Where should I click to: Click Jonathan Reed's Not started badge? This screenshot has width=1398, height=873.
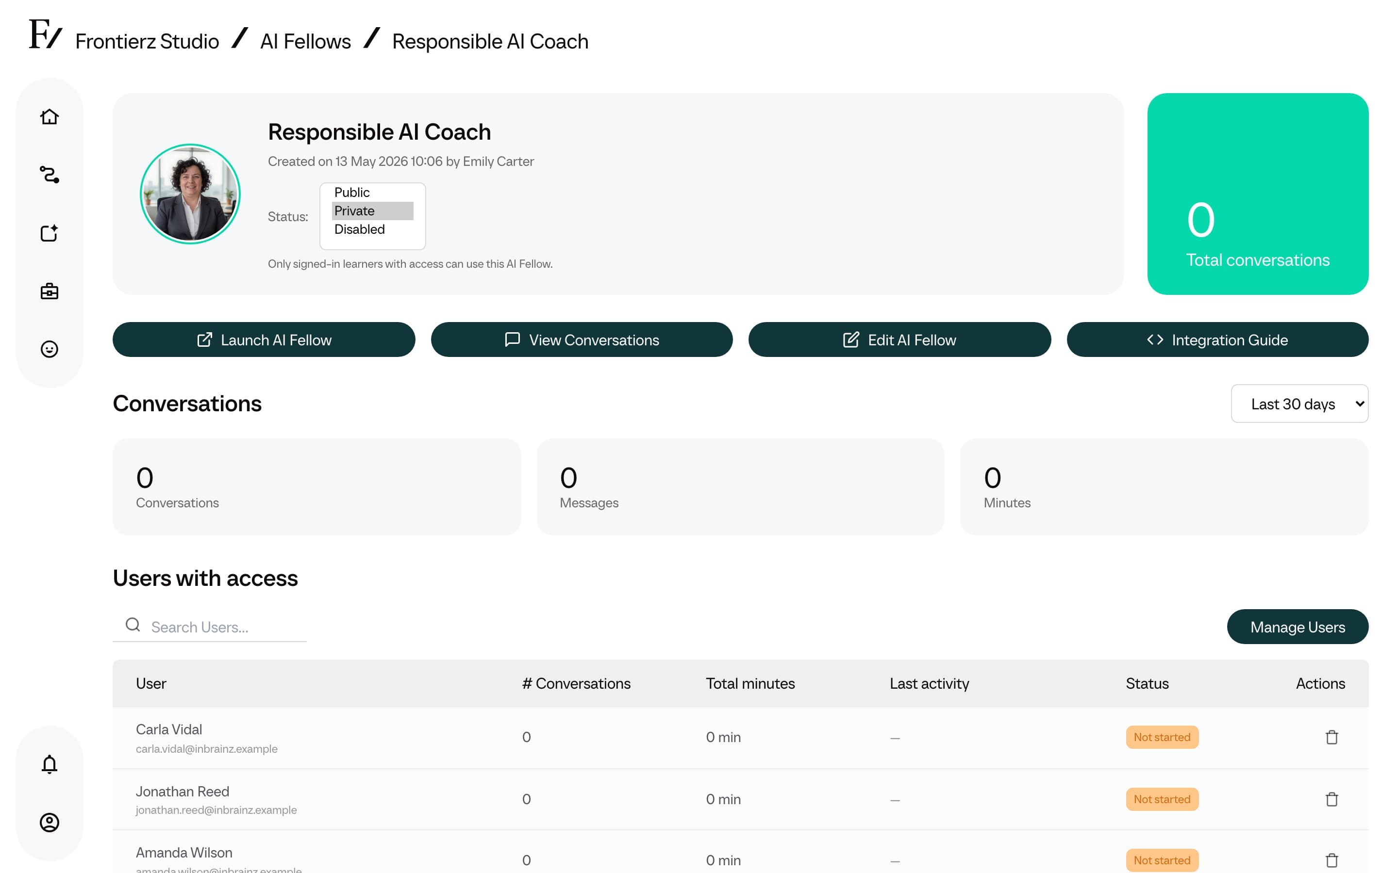point(1162,799)
